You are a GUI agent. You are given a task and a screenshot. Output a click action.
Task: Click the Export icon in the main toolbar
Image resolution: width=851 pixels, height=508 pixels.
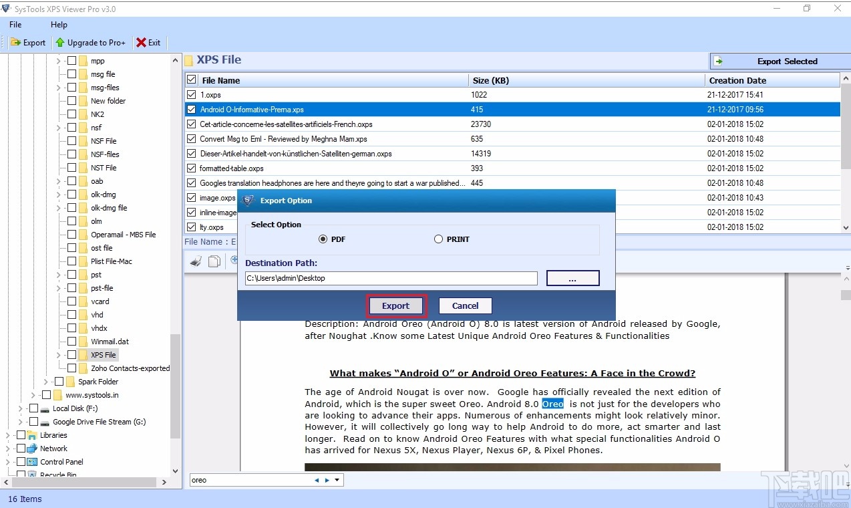tap(28, 42)
